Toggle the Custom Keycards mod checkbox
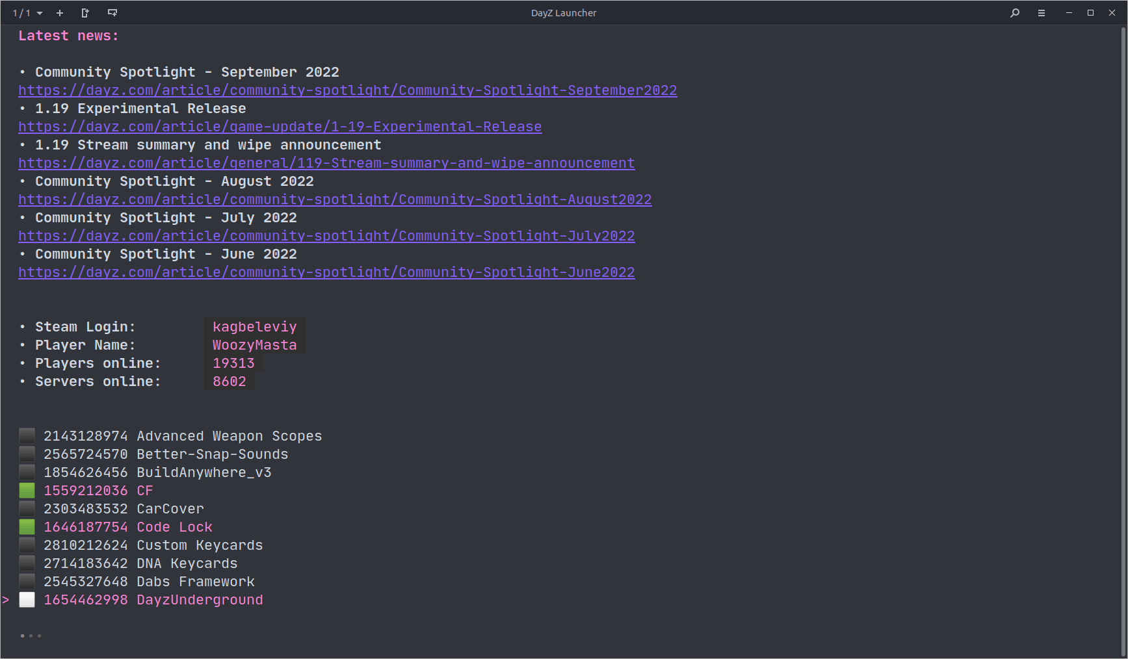1128x659 pixels. [27, 545]
